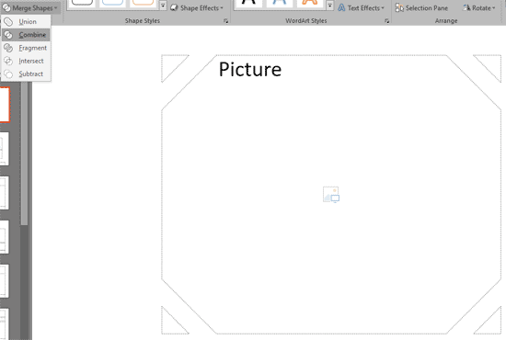This screenshot has height=340, width=506.
Task: Click the Combine shapes icon
Action: pos(8,35)
